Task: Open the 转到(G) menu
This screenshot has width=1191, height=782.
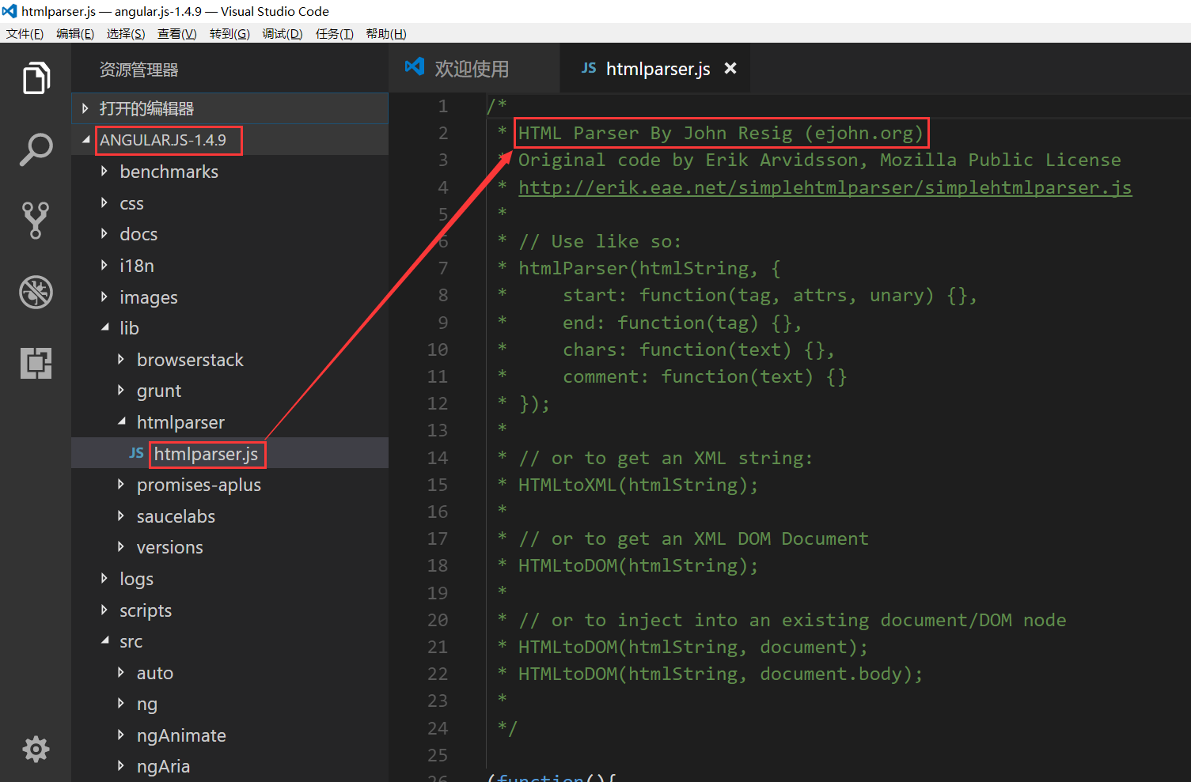Action: coord(229,33)
